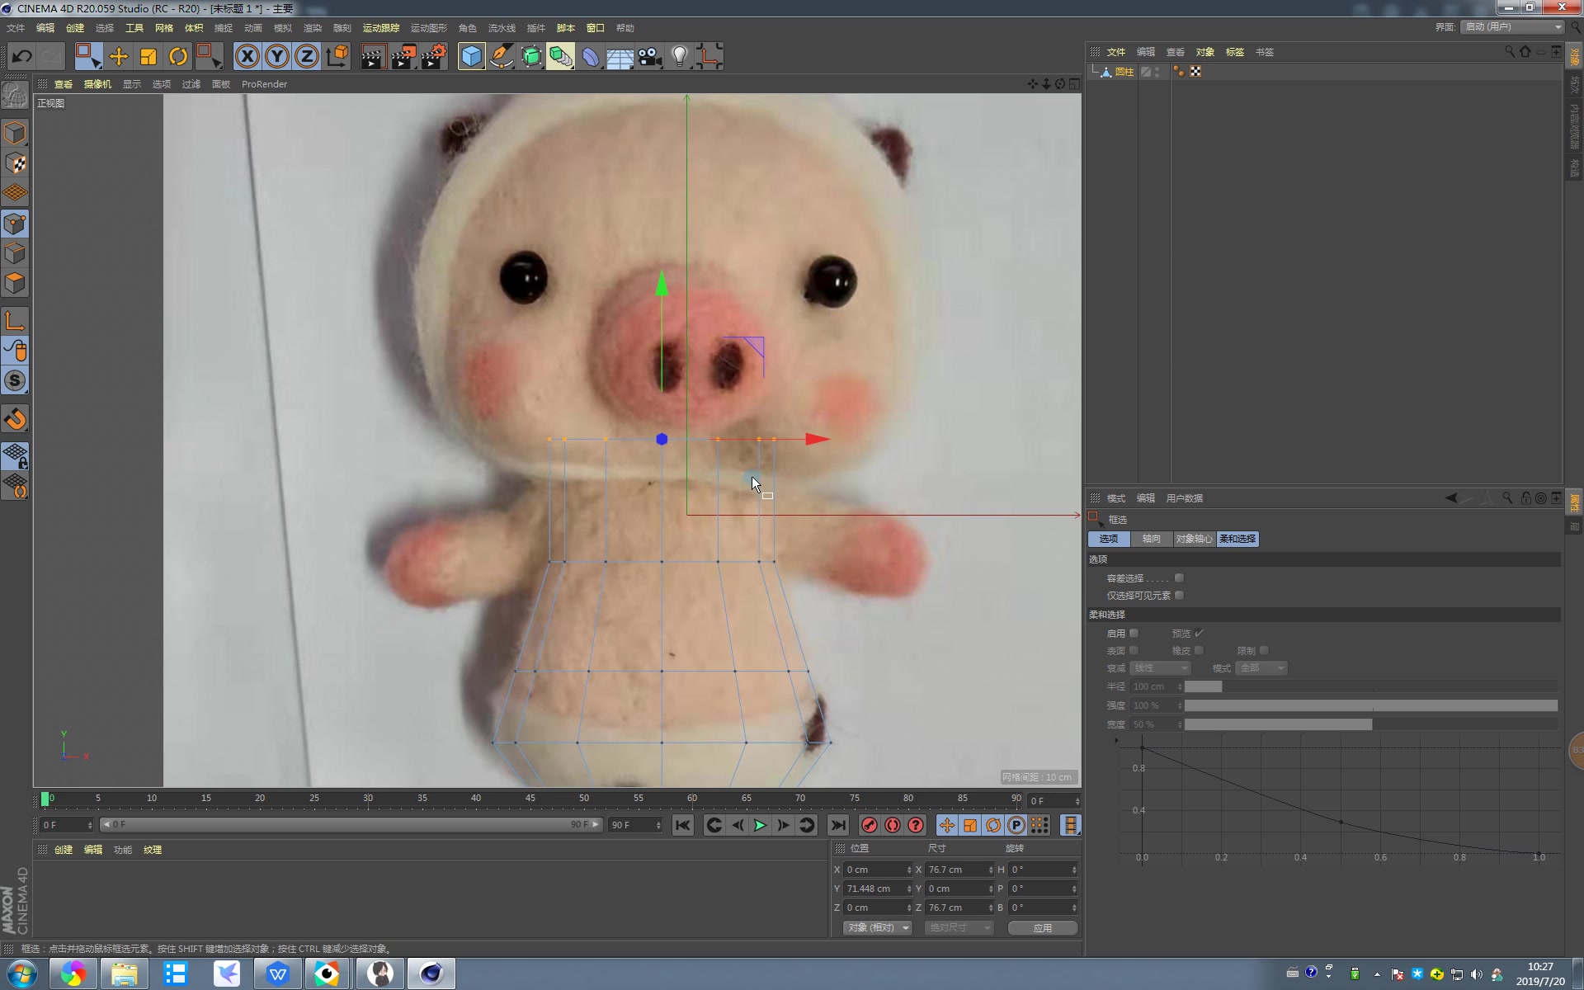The height and width of the screenshot is (990, 1584).
Task: Add a Floor environment object
Action: [x=620, y=56]
